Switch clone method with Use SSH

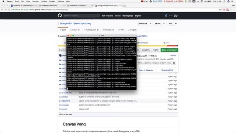coord(173,55)
